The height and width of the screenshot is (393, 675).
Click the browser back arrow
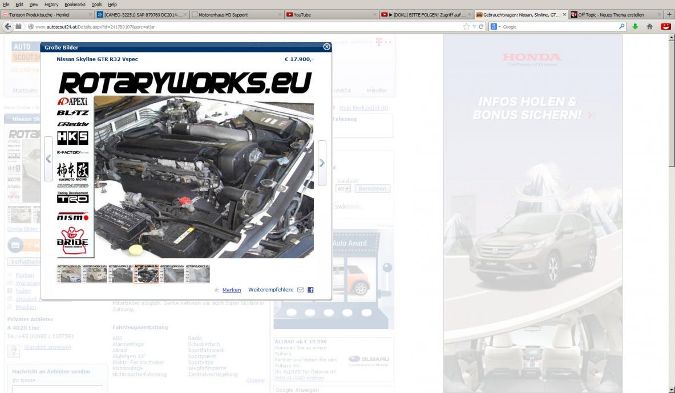tap(8, 26)
